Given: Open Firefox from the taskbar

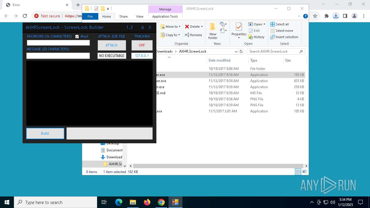Looking at the screenshot, I should click(147, 202).
